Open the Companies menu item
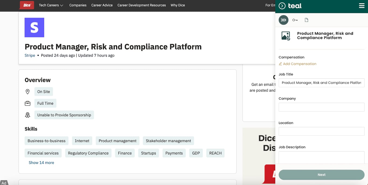Screen dimensions: 368x185 pos(78,5)
